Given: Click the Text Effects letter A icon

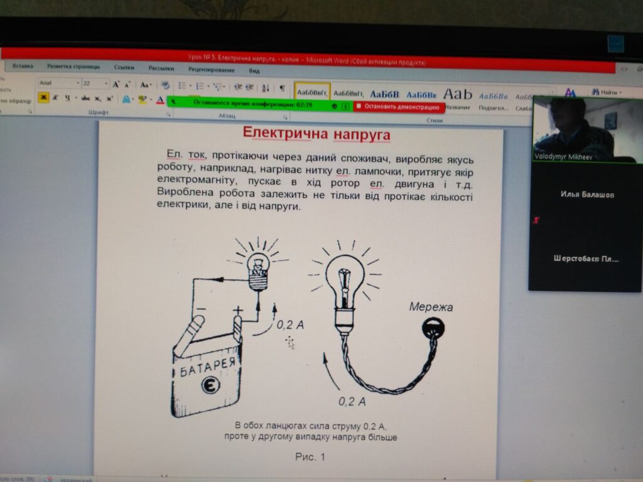Looking at the screenshot, I should click(126, 99).
